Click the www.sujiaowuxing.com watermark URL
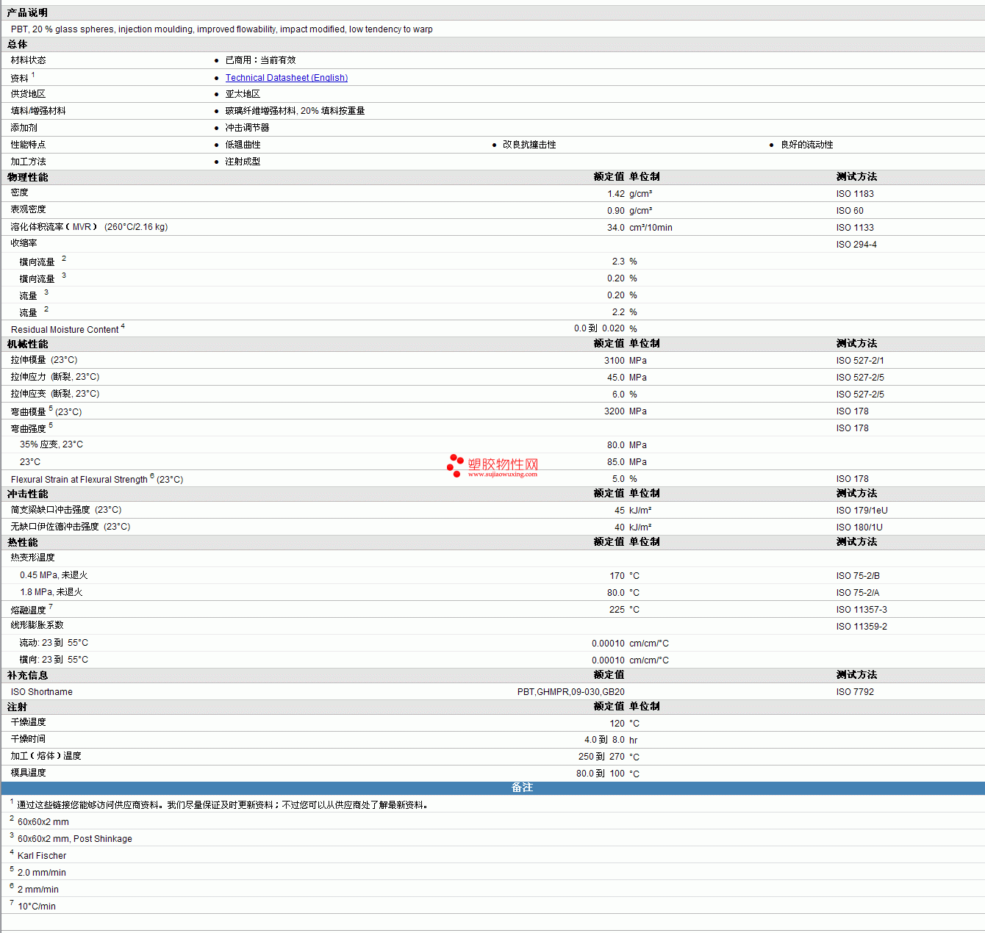 pos(502,475)
